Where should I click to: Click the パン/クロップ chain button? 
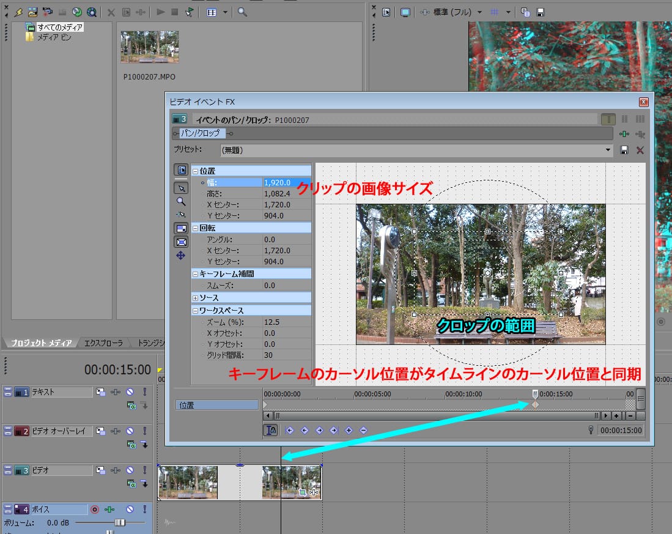203,133
